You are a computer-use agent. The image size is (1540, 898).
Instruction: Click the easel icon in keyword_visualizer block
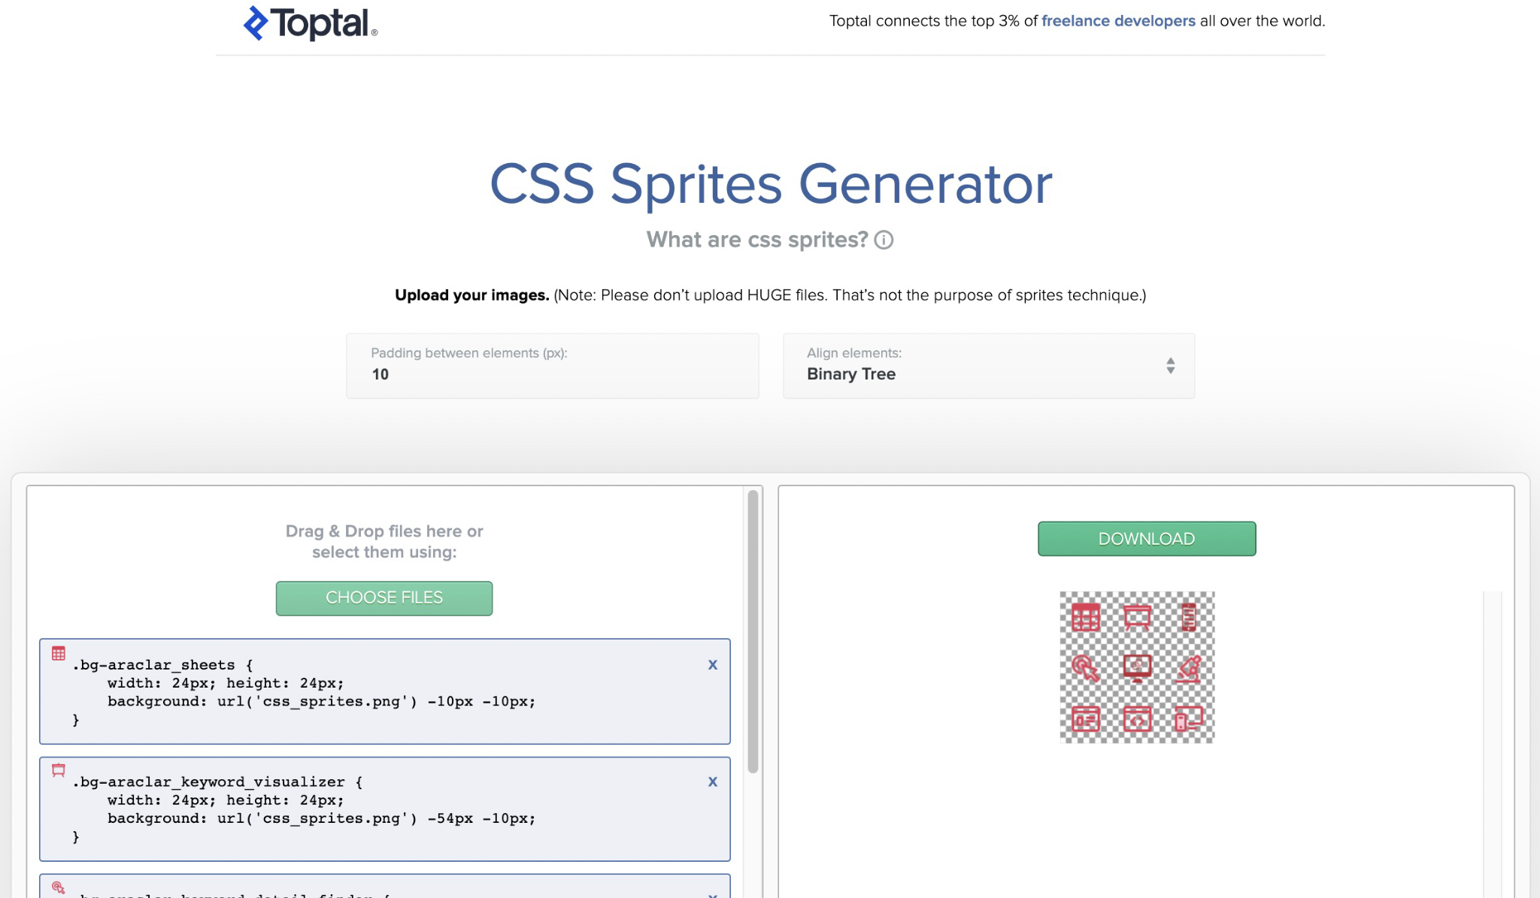coord(59,770)
